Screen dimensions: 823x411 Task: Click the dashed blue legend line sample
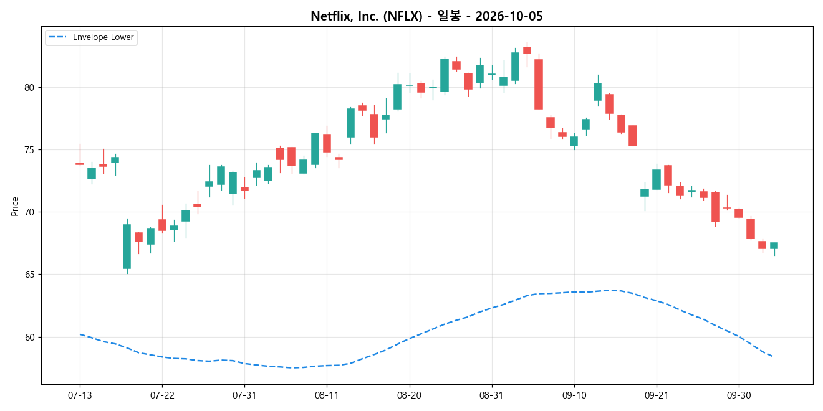58,37
